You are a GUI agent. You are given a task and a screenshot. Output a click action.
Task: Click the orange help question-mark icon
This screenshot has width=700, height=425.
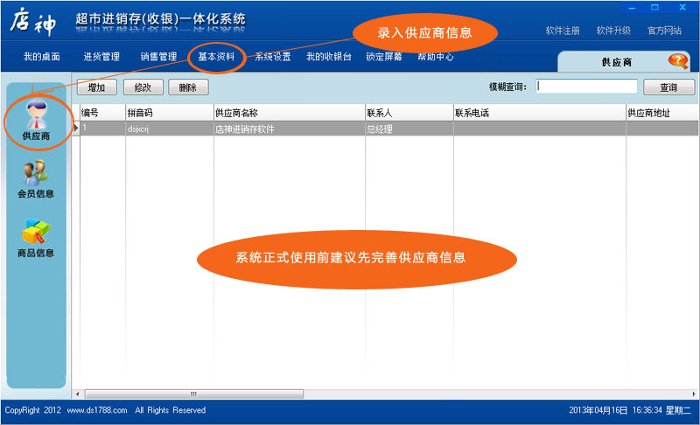678,61
